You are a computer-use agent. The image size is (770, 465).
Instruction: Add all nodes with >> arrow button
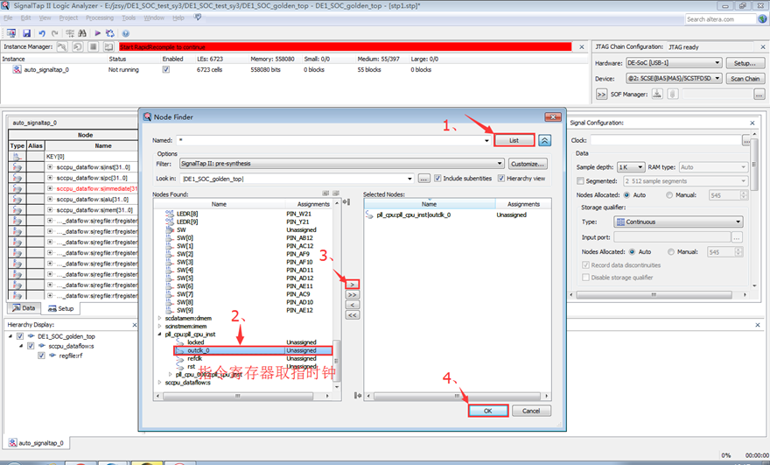point(352,295)
